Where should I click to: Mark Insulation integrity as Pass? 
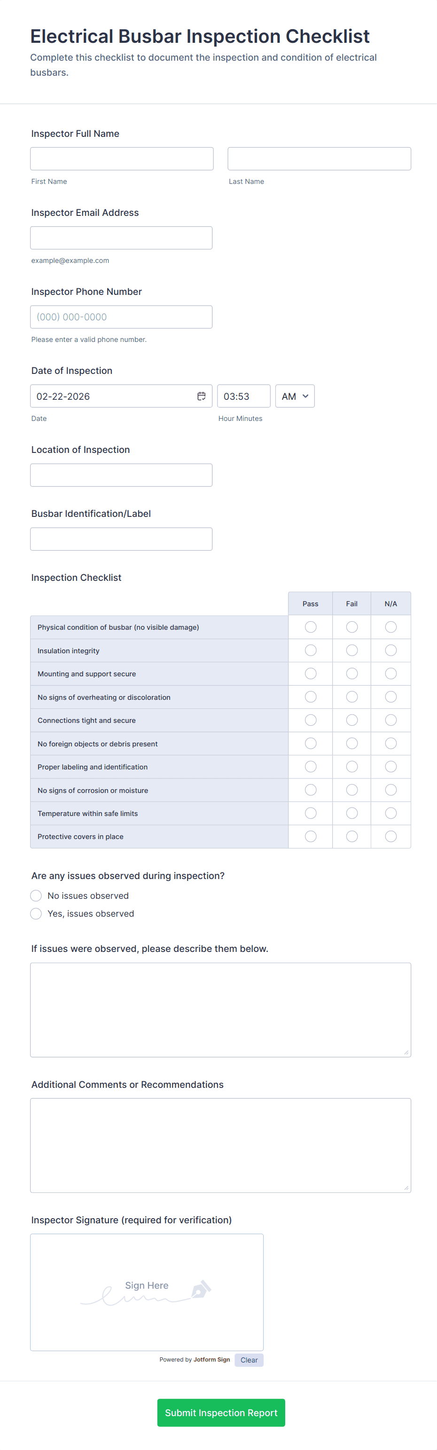pyautogui.click(x=311, y=651)
